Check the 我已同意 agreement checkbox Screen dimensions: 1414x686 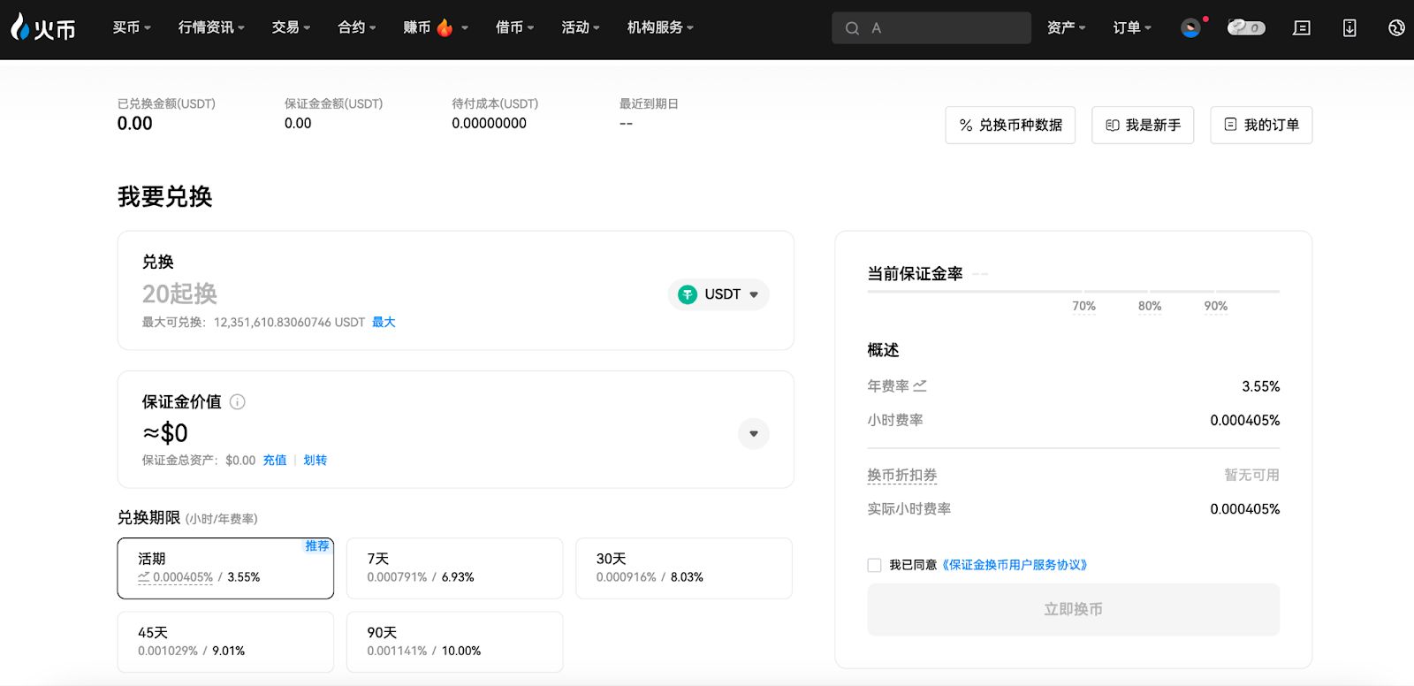click(875, 565)
